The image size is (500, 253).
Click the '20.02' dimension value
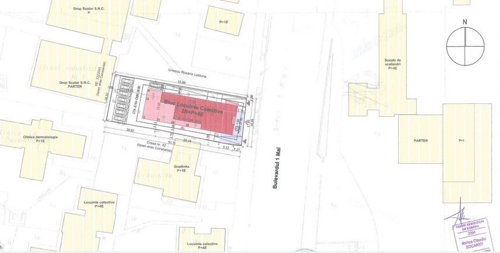pos(130,130)
